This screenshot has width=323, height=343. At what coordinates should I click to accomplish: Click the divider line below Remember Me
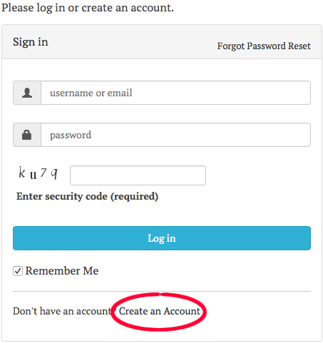[162, 291]
